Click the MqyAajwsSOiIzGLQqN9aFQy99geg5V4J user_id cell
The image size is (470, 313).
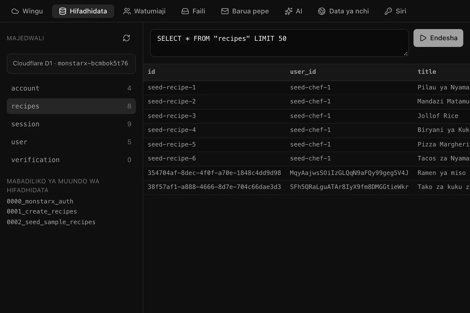click(349, 173)
